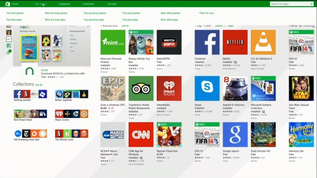
Task: Select the Google Search app tile
Action: (235, 135)
